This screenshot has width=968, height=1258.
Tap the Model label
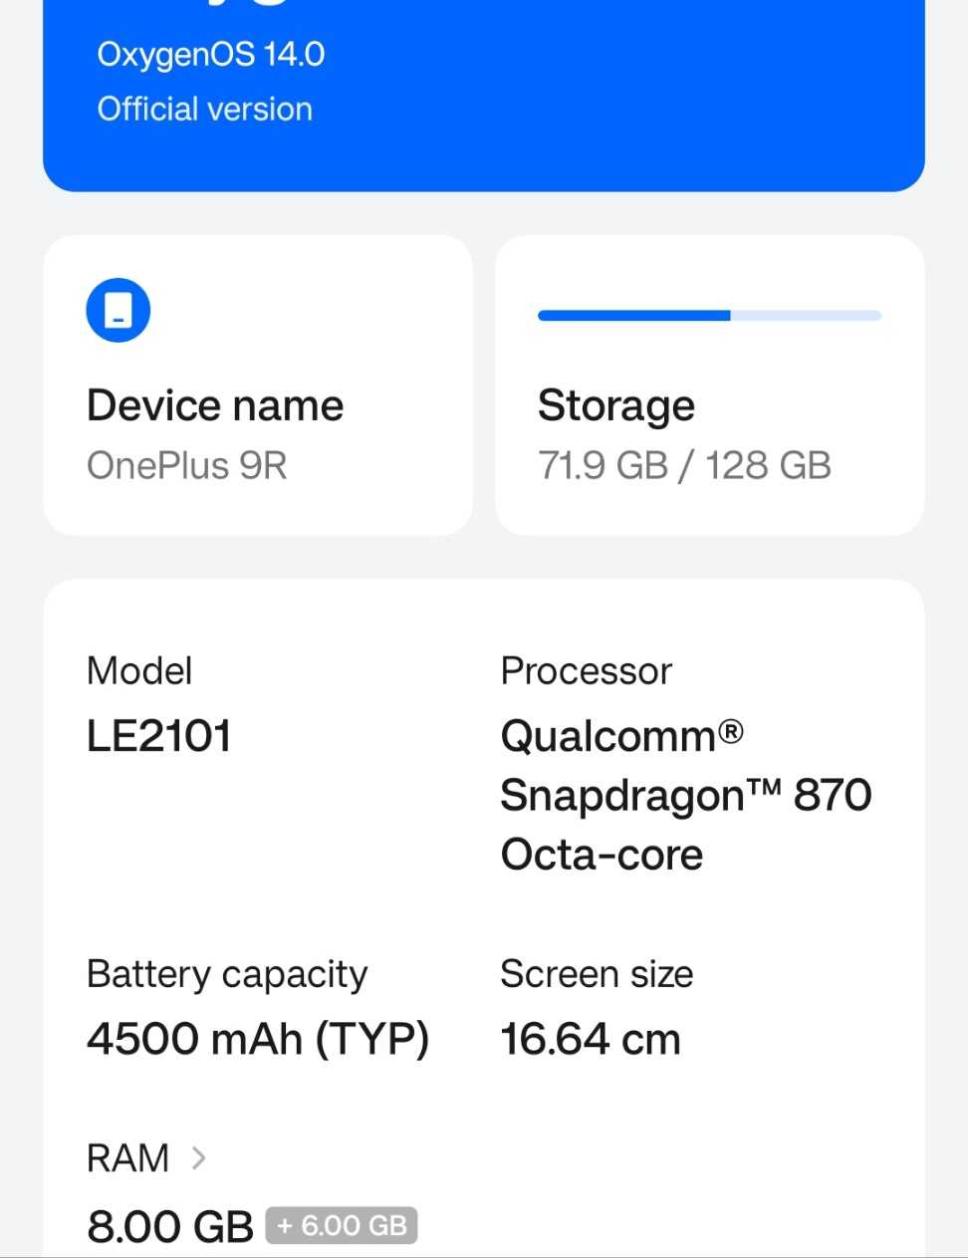click(x=139, y=671)
